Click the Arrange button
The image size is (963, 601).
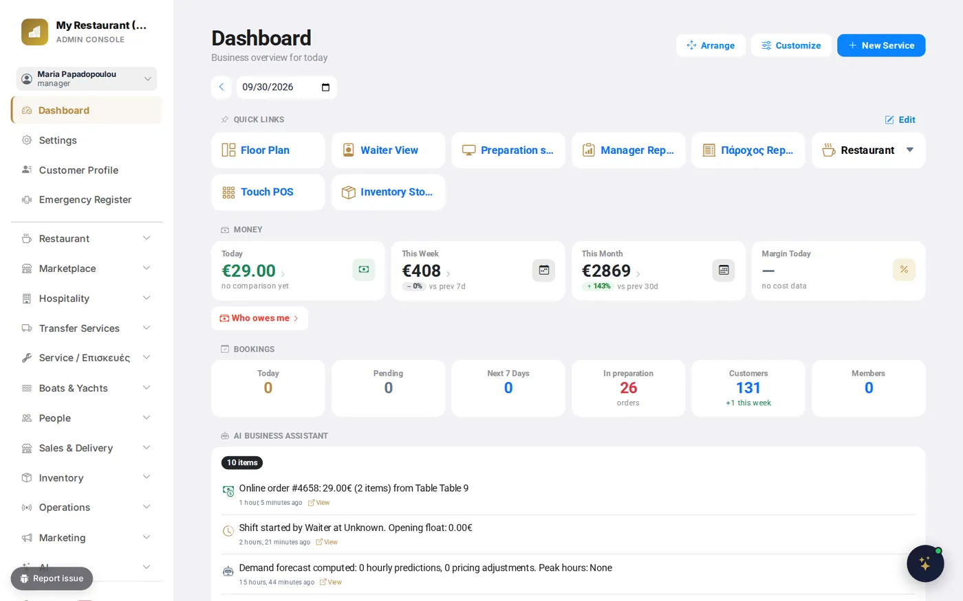pyautogui.click(x=711, y=45)
